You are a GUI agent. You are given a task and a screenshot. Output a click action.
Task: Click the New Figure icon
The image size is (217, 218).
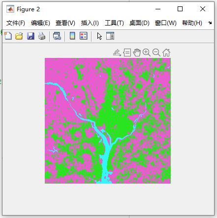(x=8, y=36)
